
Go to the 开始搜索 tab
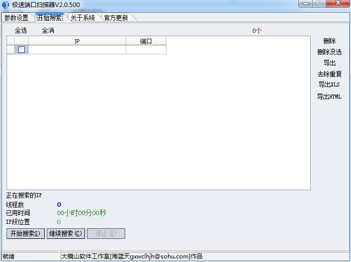[x=50, y=18]
